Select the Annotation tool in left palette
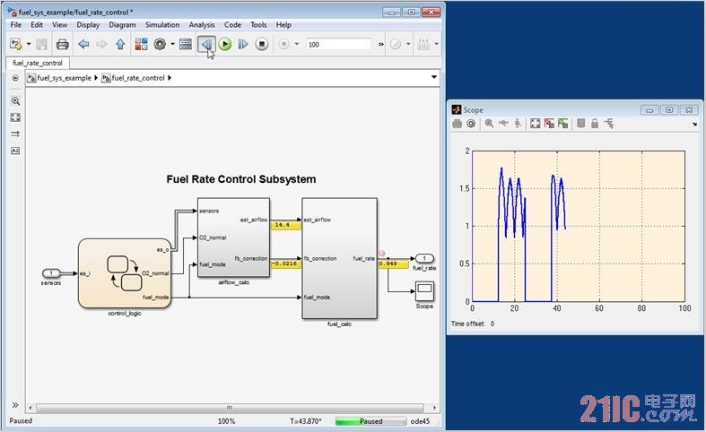 coord(15,151)
